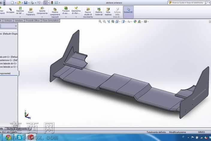
Task: Open Chrome from taskbar
Action: tap(8, 137)
